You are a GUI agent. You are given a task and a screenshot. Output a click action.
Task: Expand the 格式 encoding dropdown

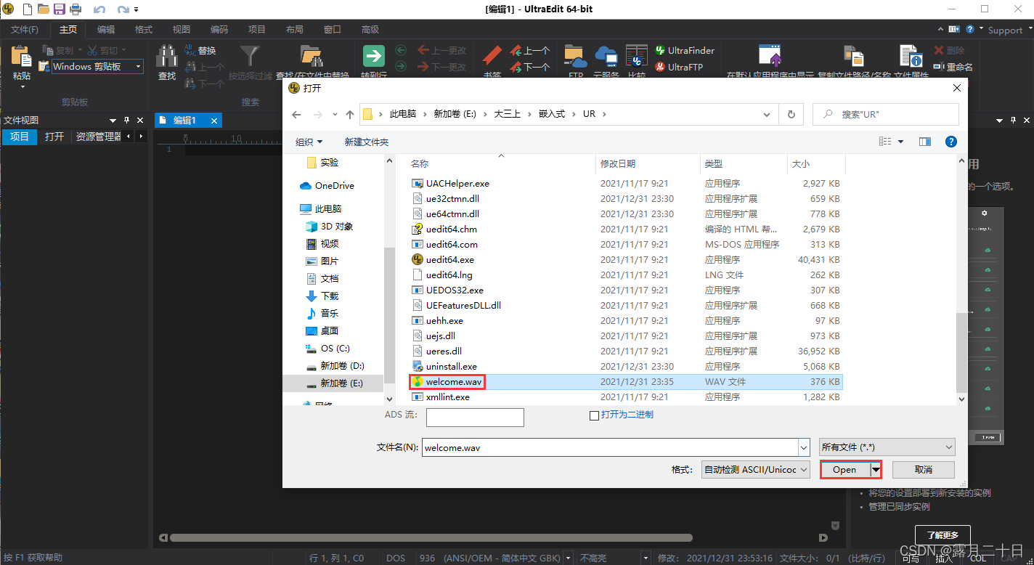(755, 469)
